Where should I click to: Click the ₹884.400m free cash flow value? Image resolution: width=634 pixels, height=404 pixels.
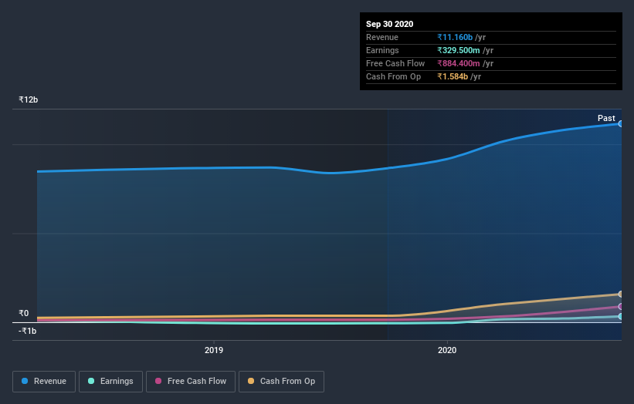click(x=458, y=63)
